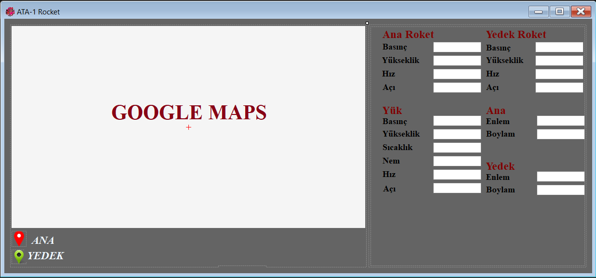This screenshot has height=278, width=596.
Task: Click the GOOGLE MAPS placeholder text
Action: tap(189, 113)
